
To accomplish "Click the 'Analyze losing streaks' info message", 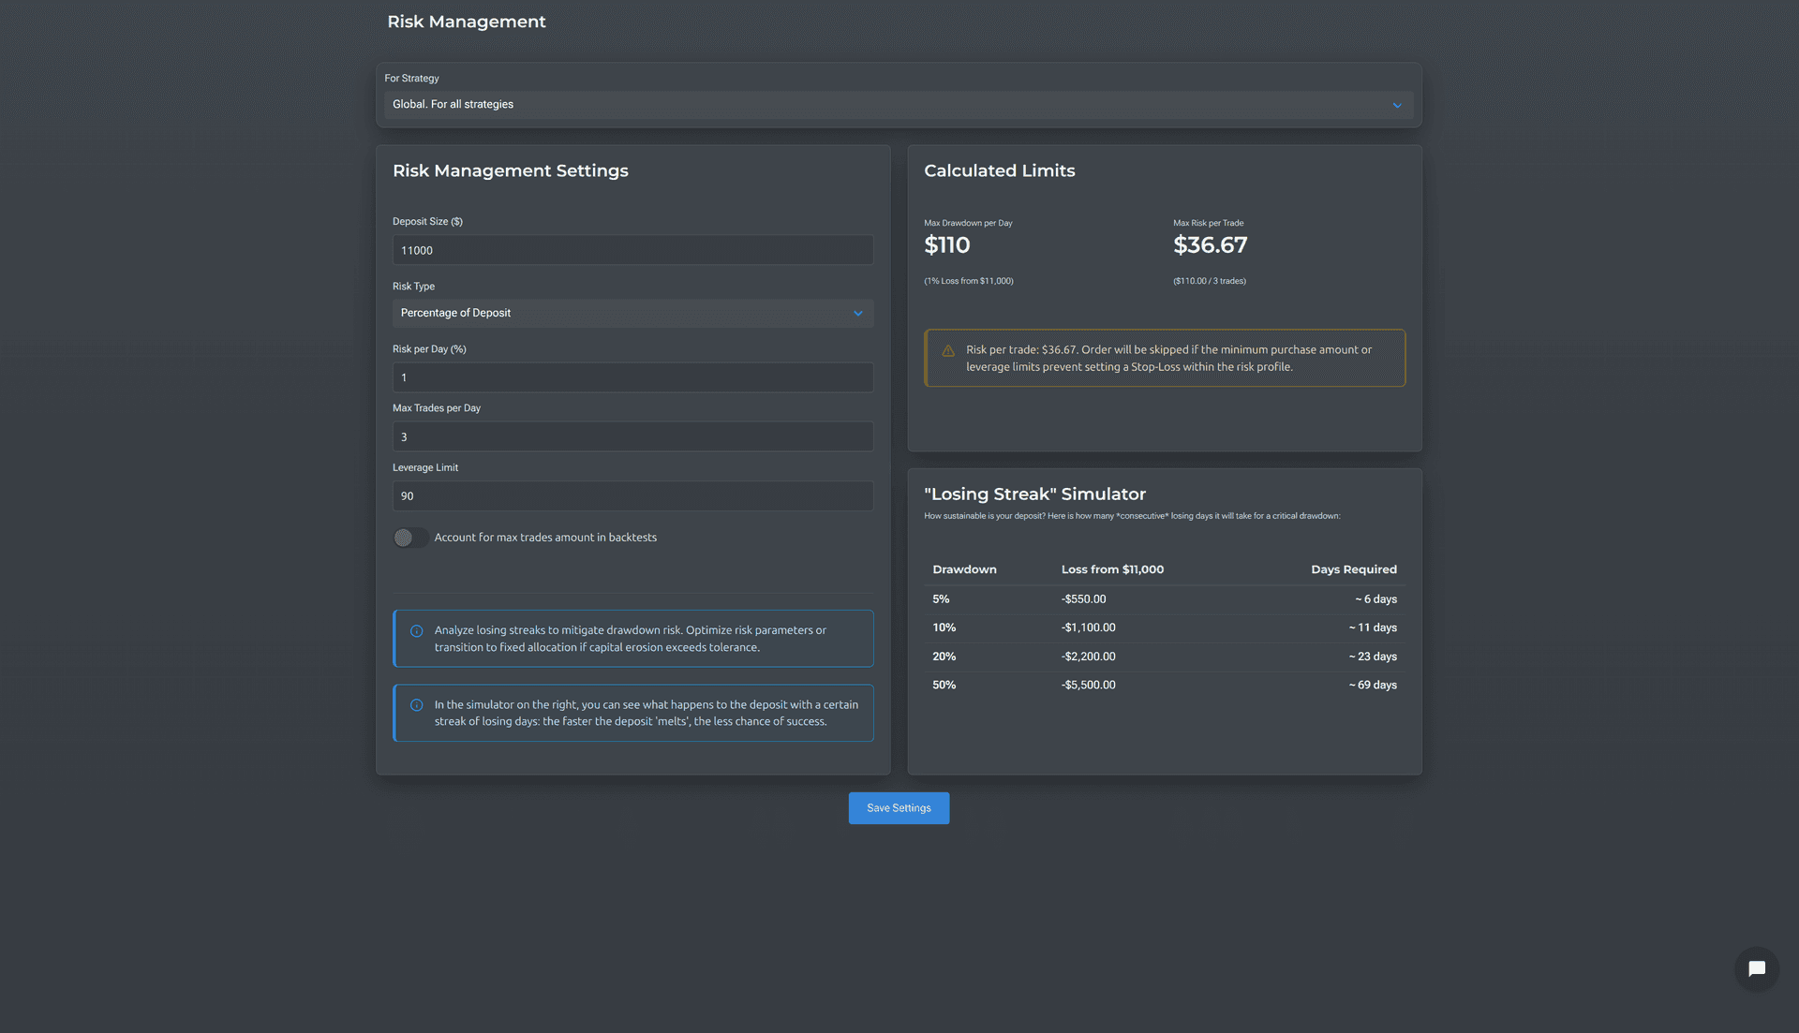I will (x=631, y=639).
